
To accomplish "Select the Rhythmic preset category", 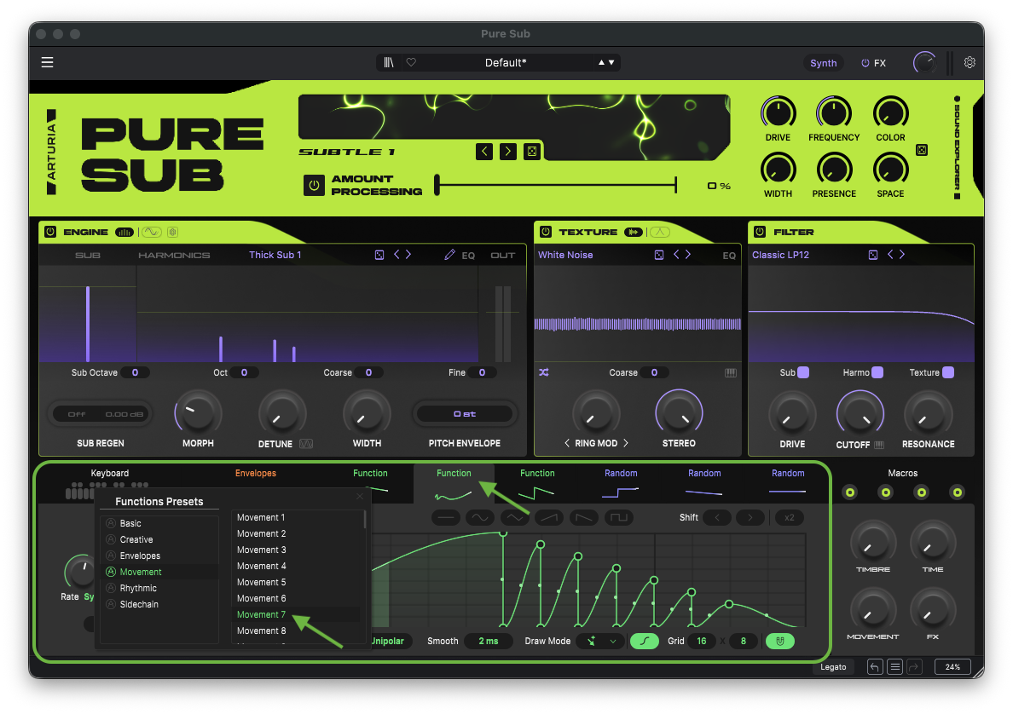I will [138, 588].
